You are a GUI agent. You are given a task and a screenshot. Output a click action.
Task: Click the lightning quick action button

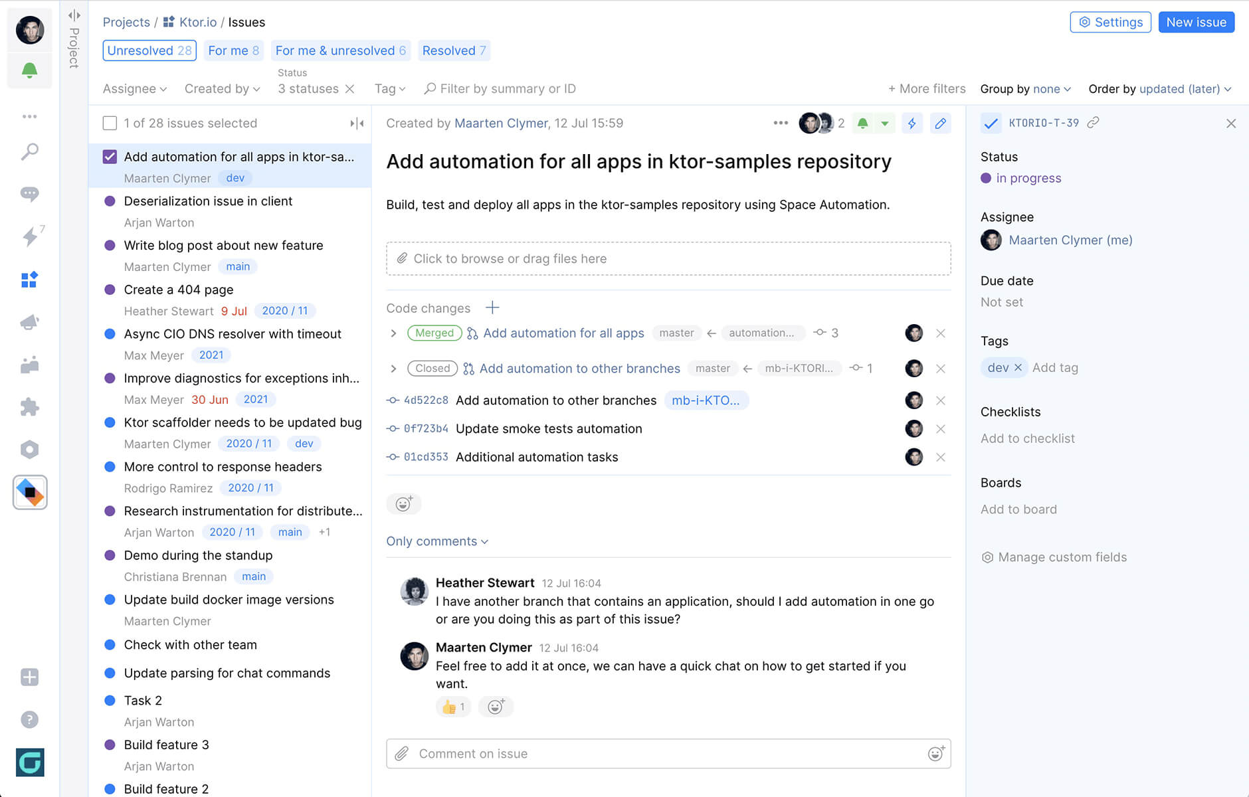tap(912, 123)
